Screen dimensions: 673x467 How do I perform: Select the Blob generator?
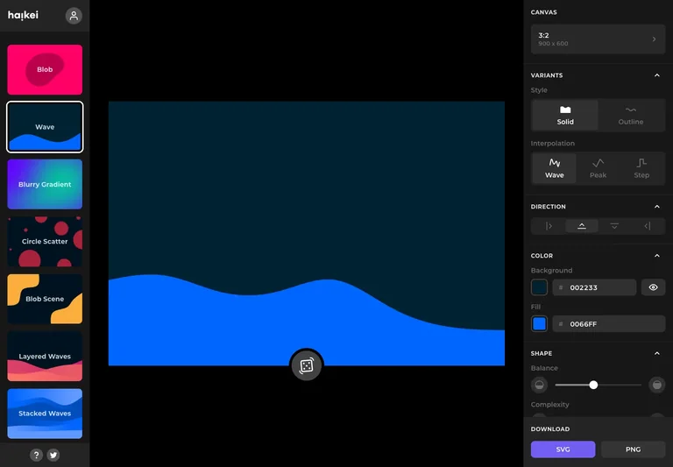[45, 69]
